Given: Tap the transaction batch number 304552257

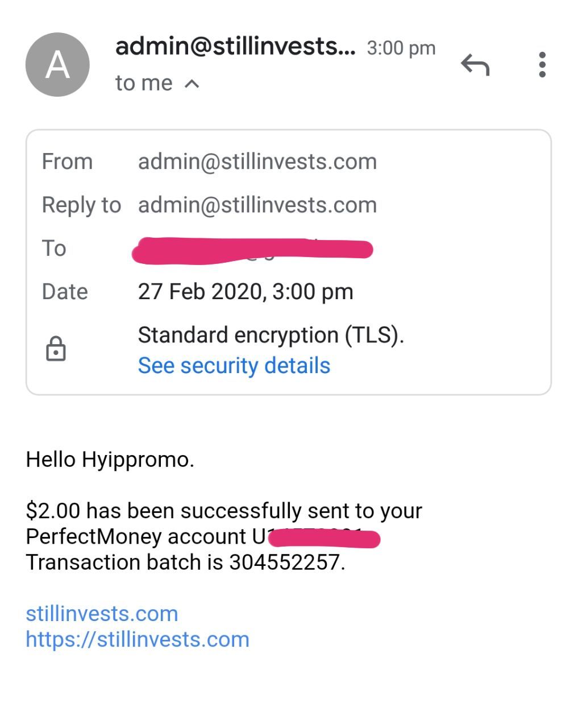Looking at the screenshot, I should 286,562.
